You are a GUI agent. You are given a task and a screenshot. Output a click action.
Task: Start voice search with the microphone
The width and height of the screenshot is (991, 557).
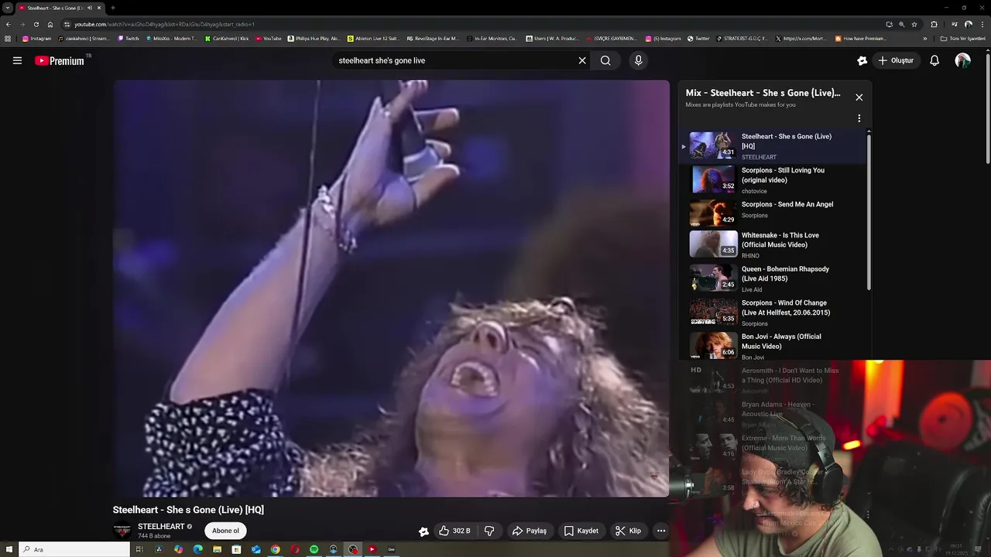pyautogui.click(x=638, y=60)
